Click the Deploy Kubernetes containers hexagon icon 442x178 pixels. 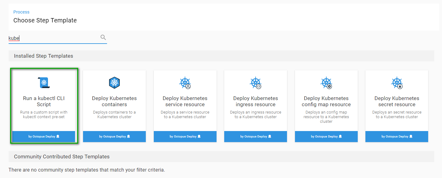click(114, 83)
